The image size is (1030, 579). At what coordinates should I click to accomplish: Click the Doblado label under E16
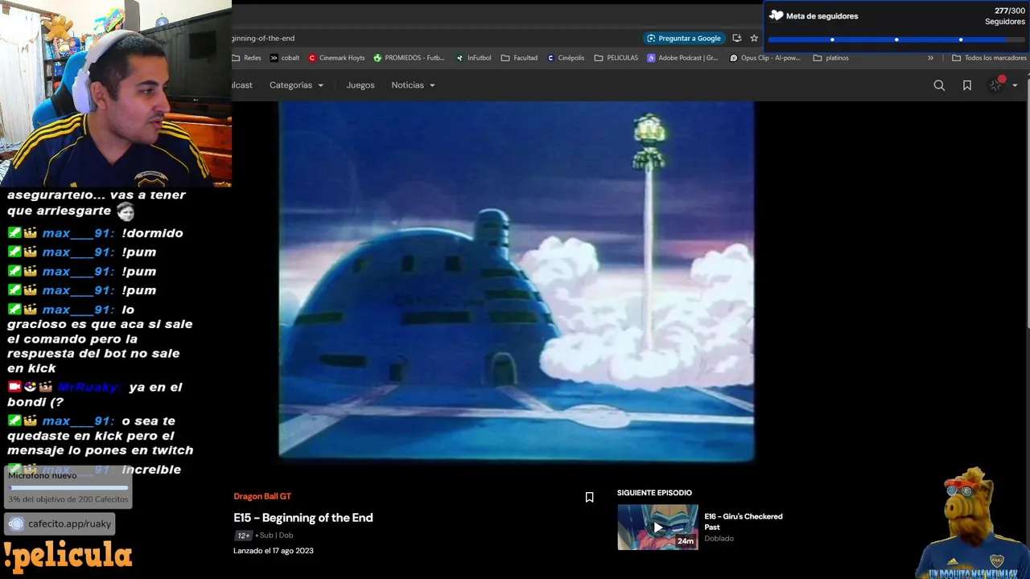(719, 539)
